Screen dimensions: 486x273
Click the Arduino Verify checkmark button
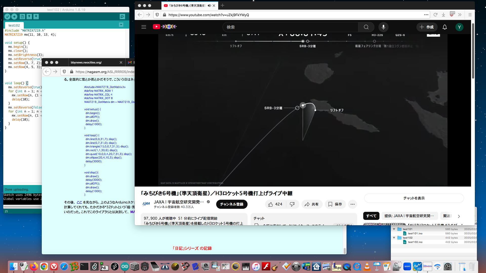[7, 17]
